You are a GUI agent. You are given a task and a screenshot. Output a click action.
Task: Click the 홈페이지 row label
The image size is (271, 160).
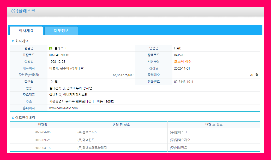29,108
